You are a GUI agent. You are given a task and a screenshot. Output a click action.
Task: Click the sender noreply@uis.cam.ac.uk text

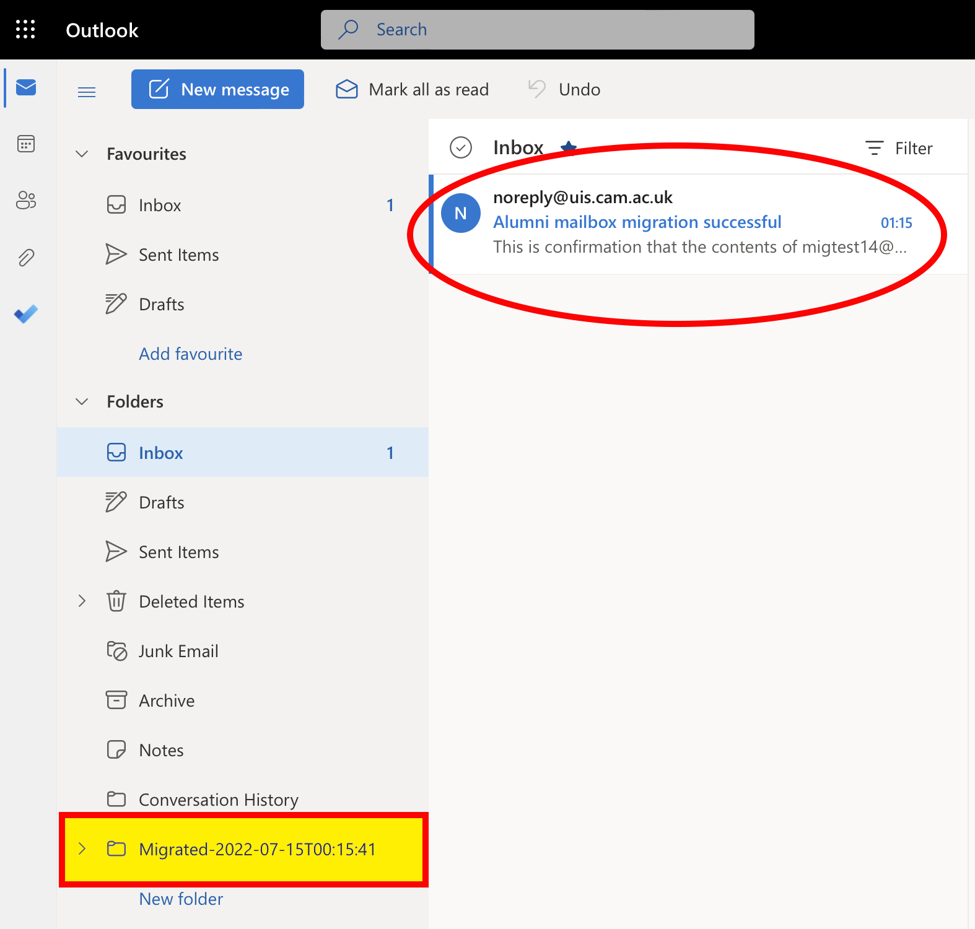pos(583,197)
